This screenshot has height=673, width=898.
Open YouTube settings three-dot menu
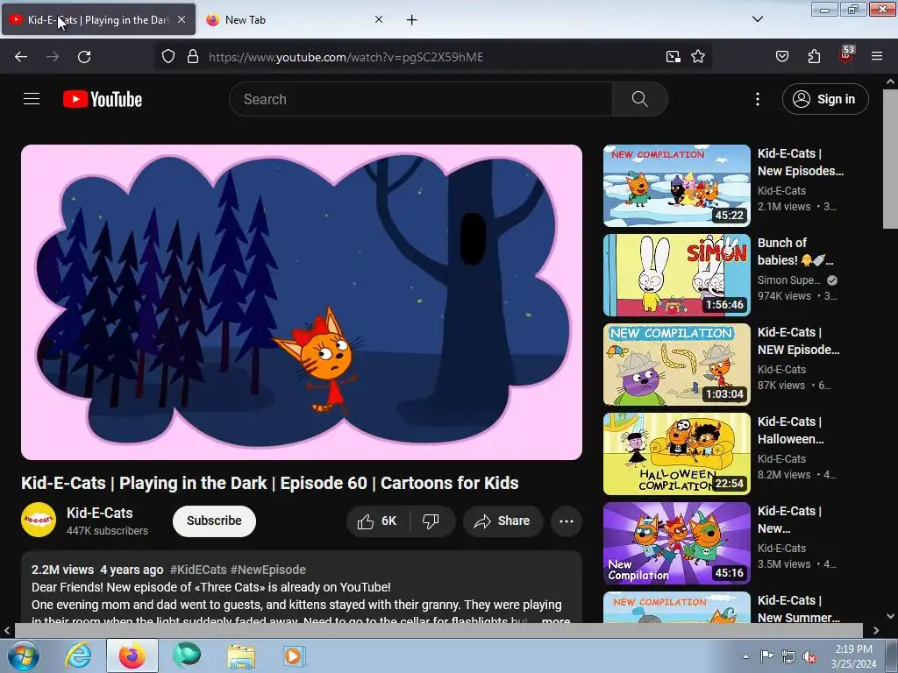(757, 99)
